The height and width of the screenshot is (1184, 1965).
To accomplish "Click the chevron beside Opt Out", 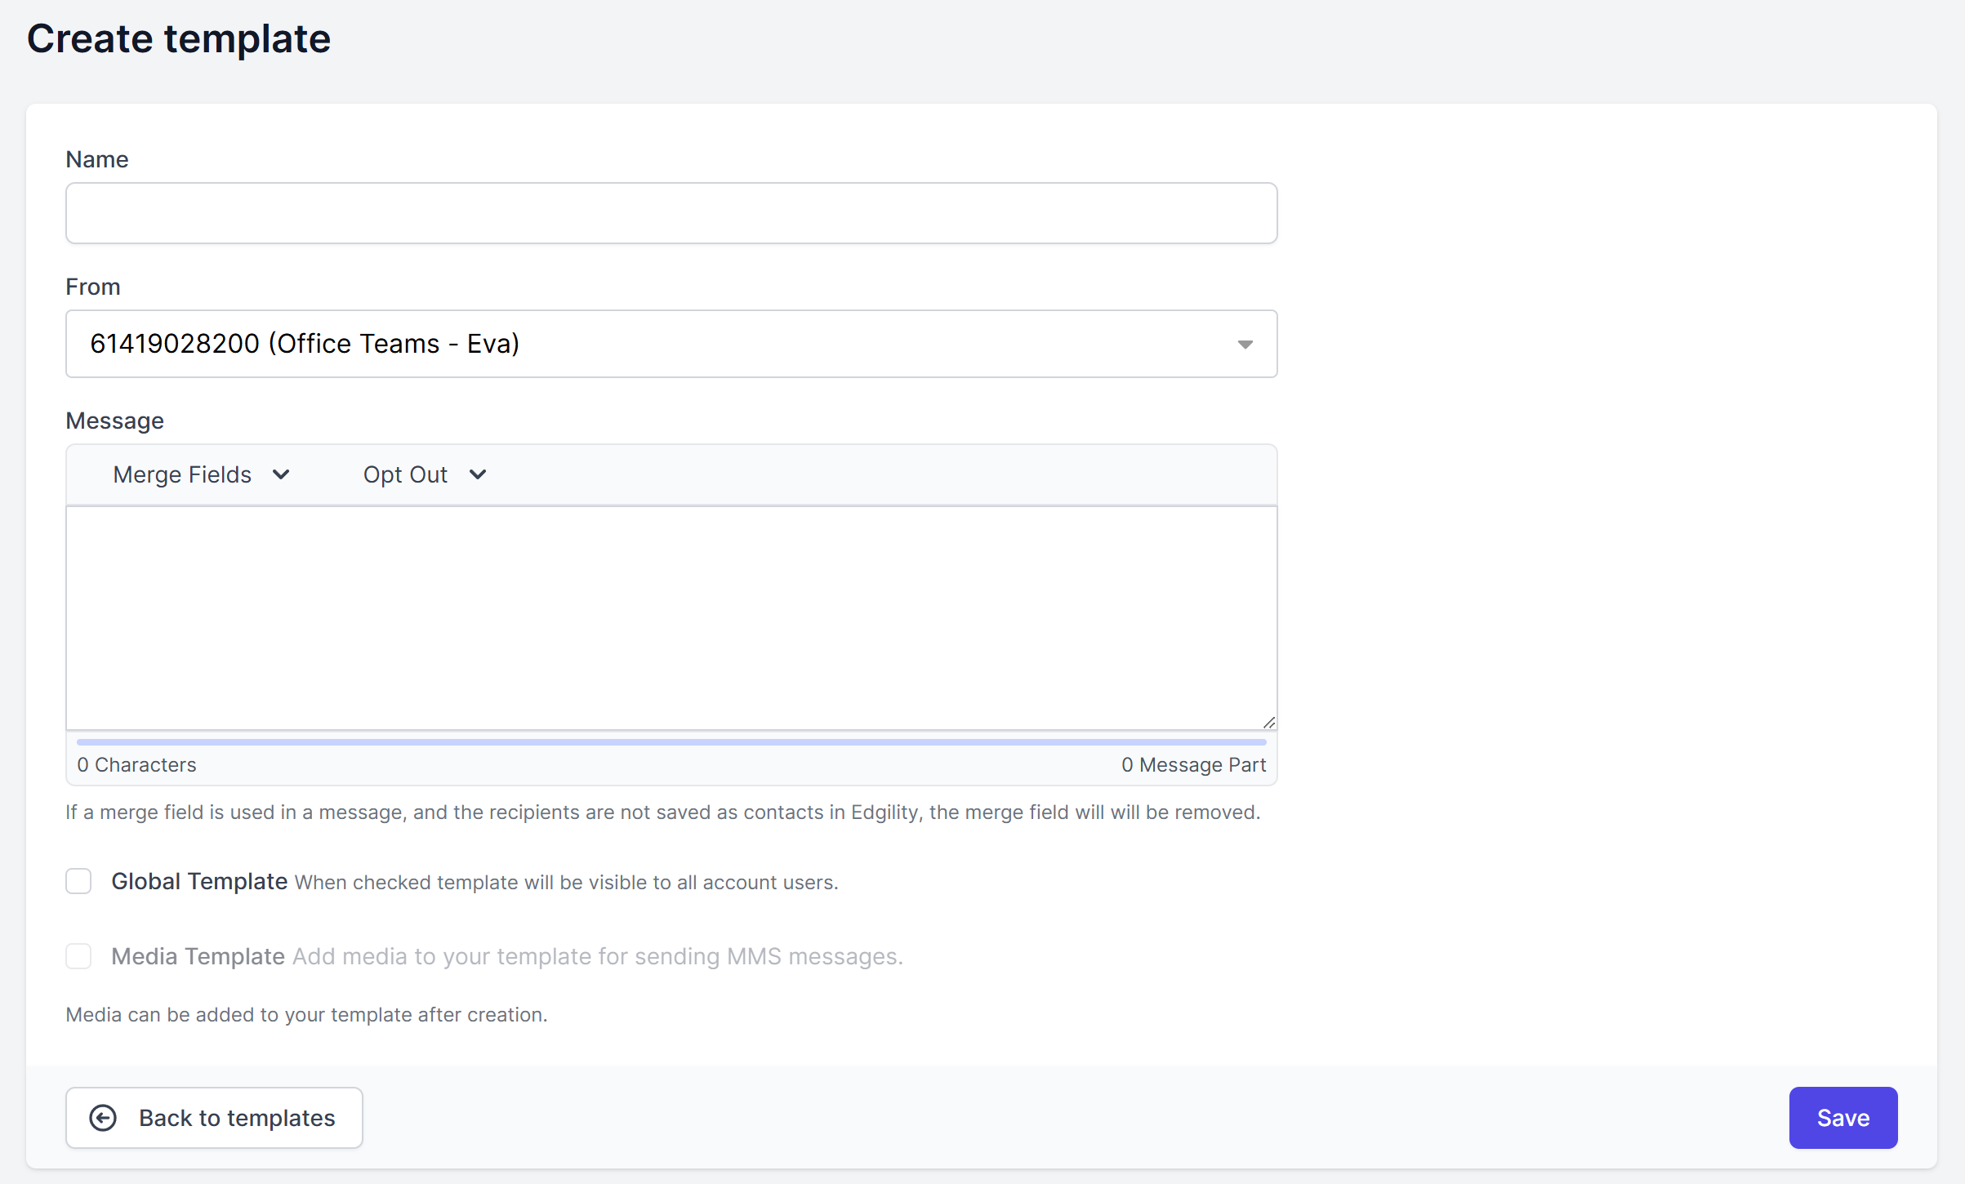I will [x=478, y=474].
